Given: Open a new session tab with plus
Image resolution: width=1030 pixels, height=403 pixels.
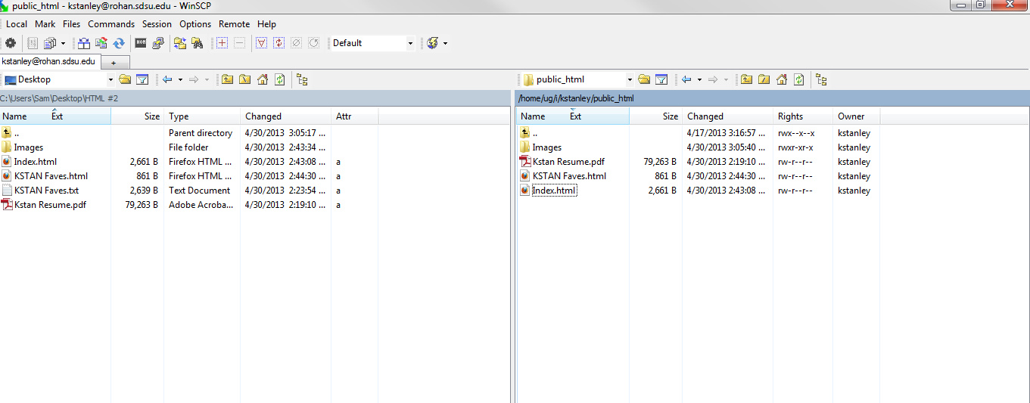Looking at the screenshot, I should click(x=114, y=62).
